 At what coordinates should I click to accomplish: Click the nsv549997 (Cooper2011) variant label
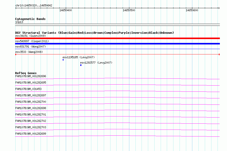[32, 41]
